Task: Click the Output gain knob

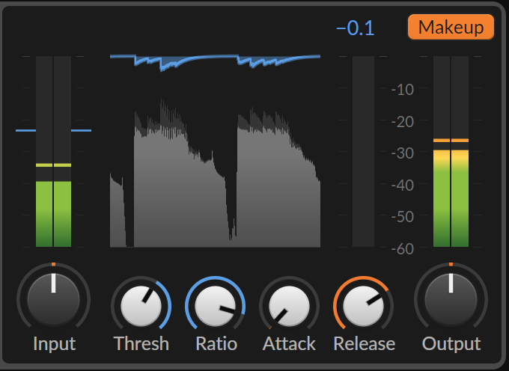Action: point(451,299)
